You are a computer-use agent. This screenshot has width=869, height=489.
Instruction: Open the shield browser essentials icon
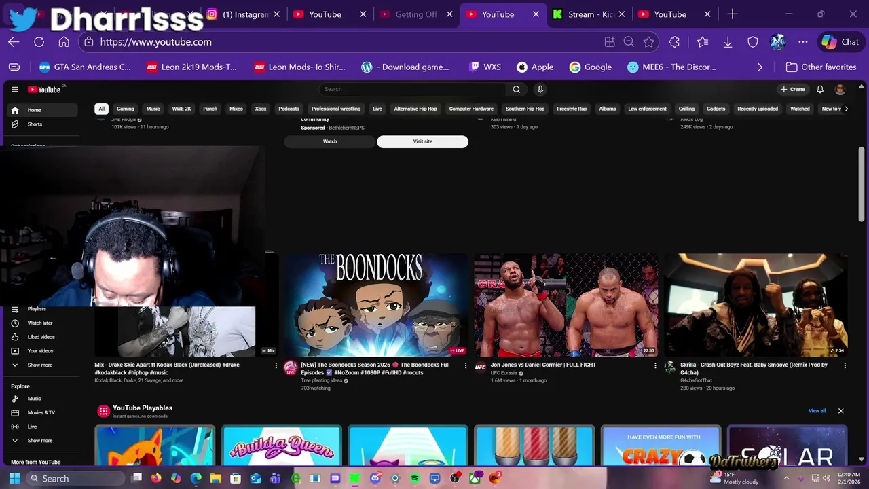(x=753, y=42)
